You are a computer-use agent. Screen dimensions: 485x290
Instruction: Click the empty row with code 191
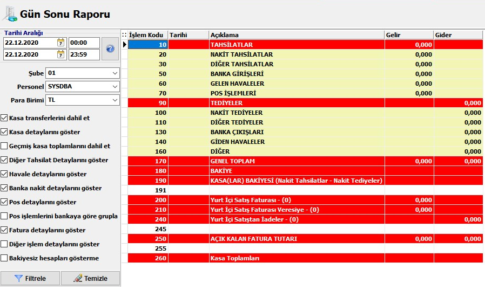(305, 190)
